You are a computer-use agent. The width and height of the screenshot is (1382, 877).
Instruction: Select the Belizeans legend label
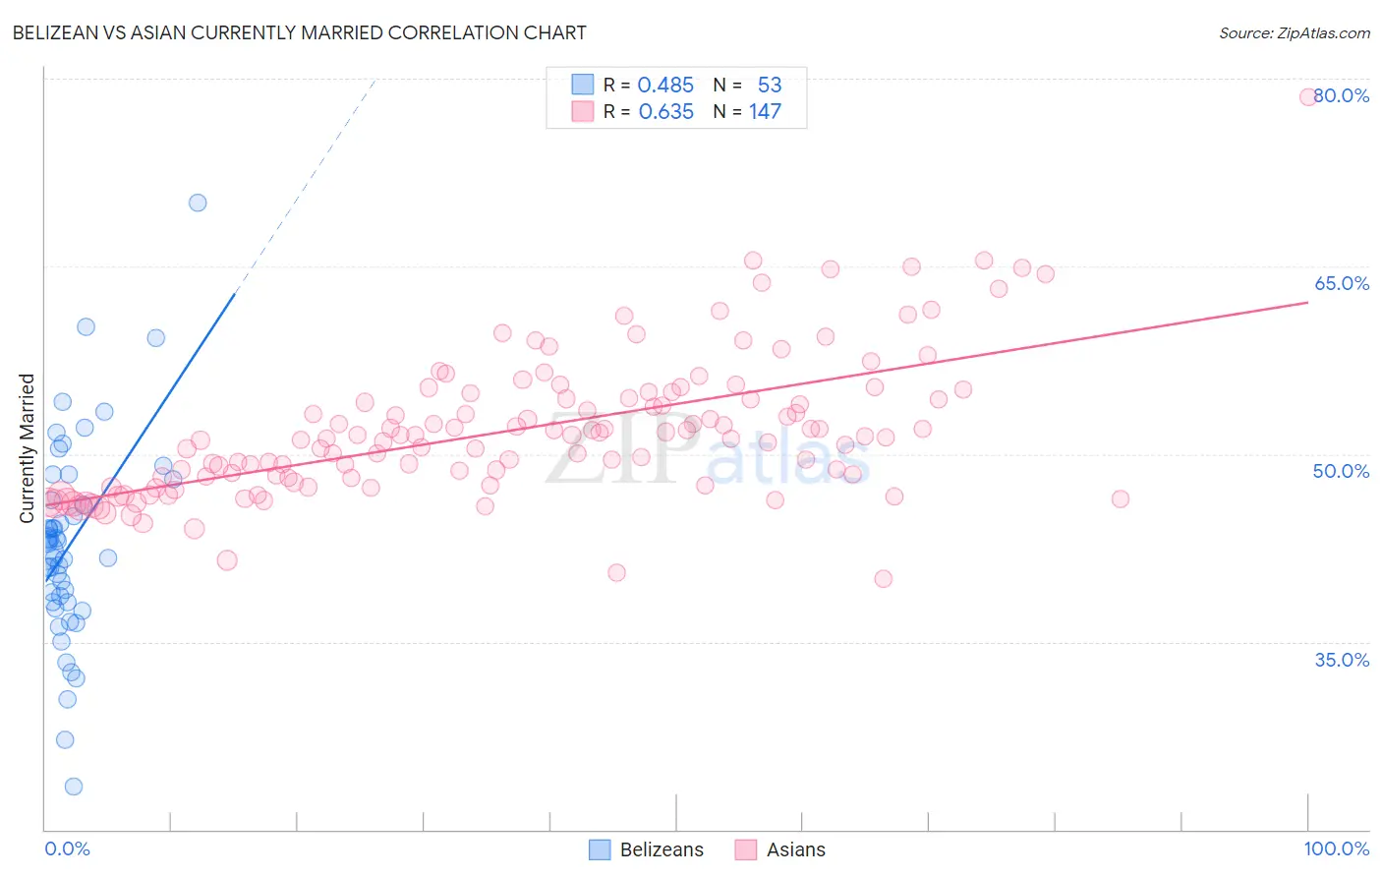pyautogui.click(x=662, y=849)
